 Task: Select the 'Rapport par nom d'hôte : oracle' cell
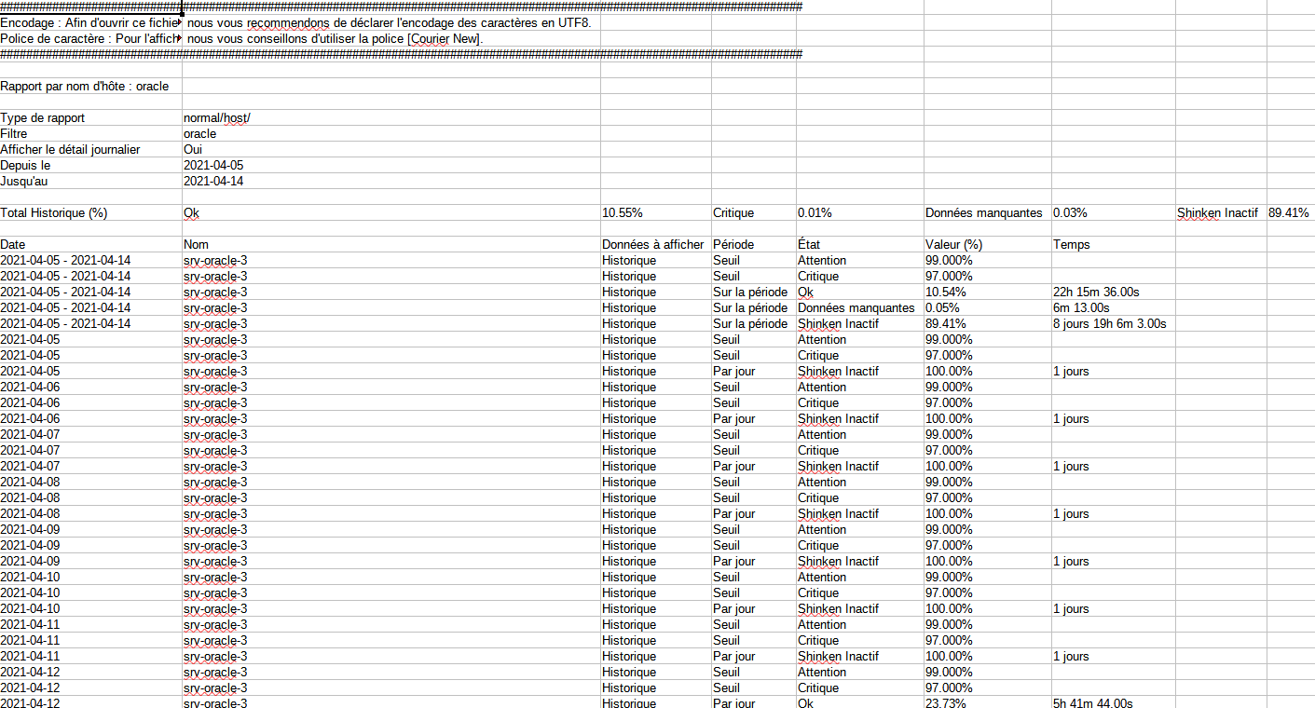[85, 87]
